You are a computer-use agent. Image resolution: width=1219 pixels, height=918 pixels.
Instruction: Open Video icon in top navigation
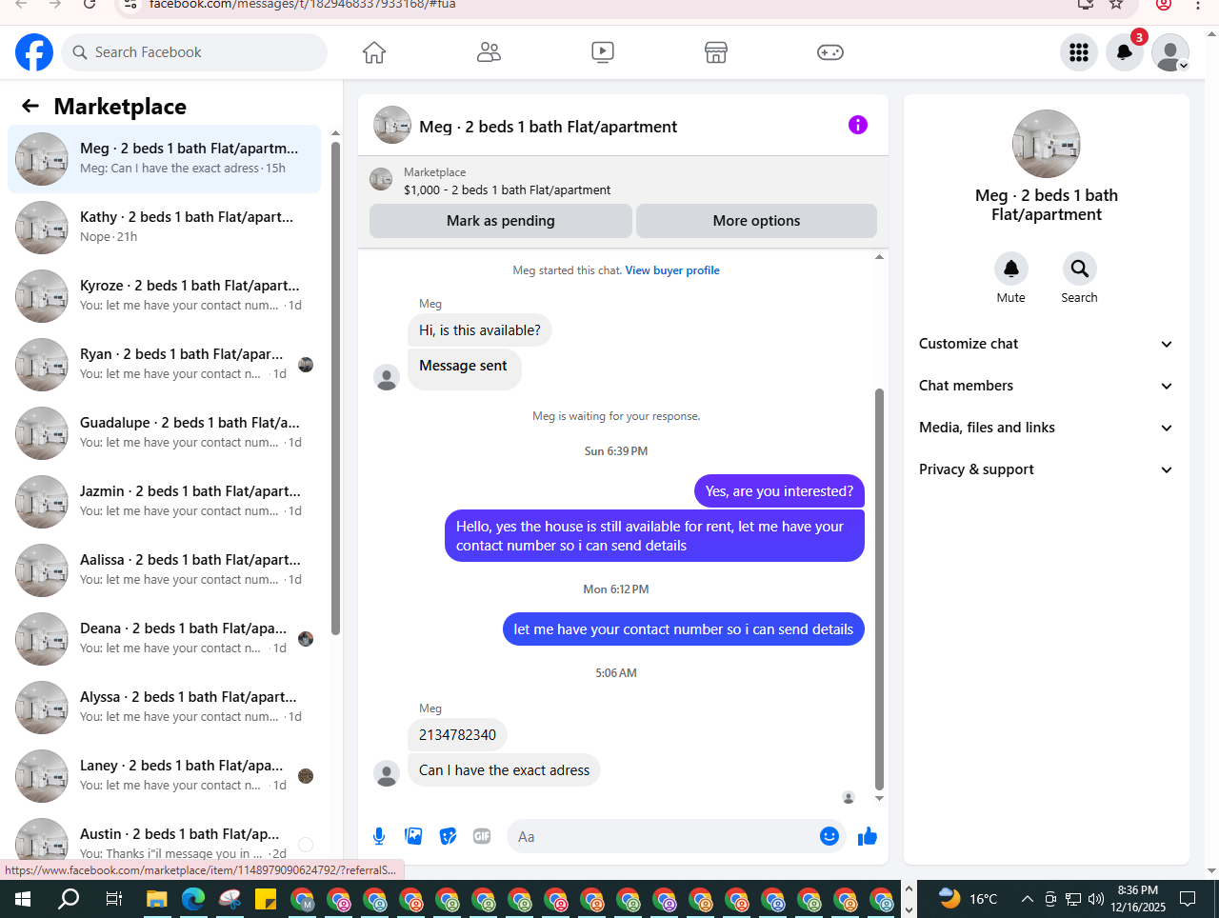point(603,52)
